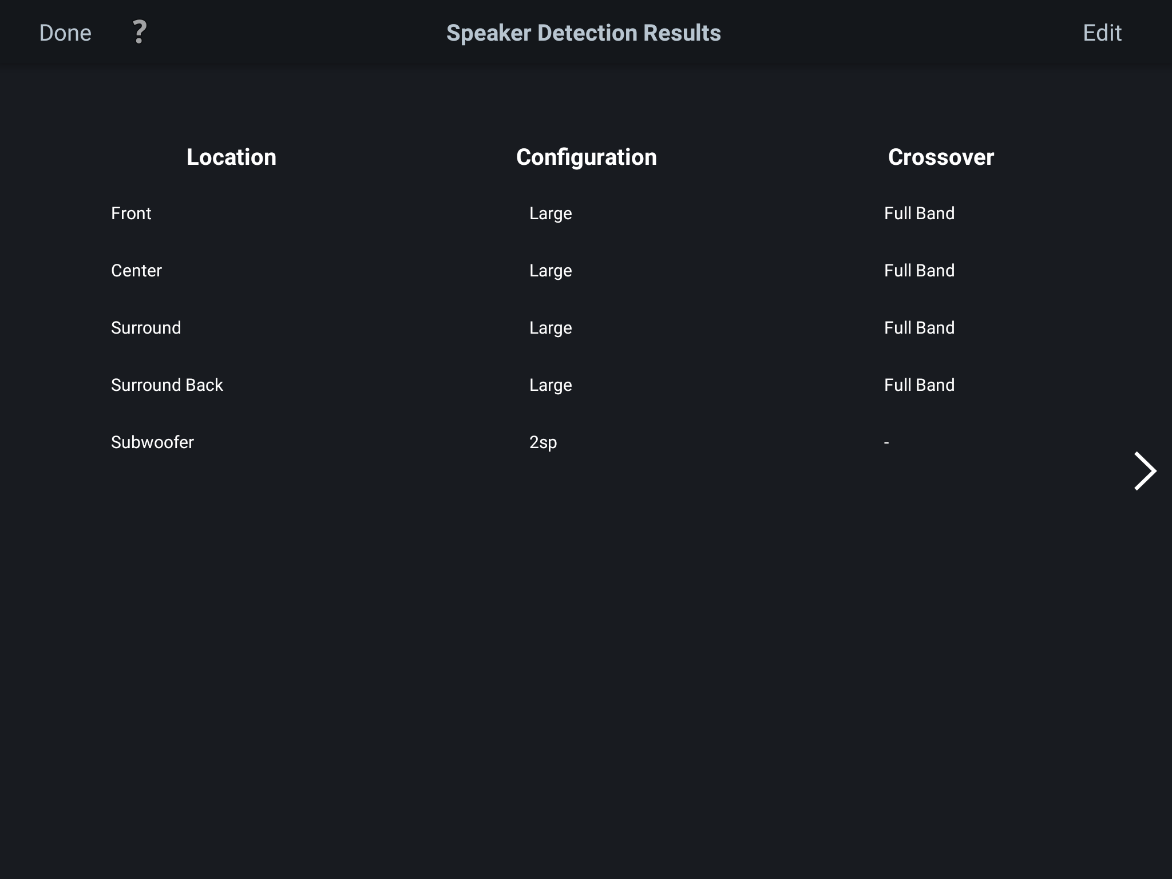1172x879 pixels.
Task: Select the Center speaker row label
Action: (136, 271)
